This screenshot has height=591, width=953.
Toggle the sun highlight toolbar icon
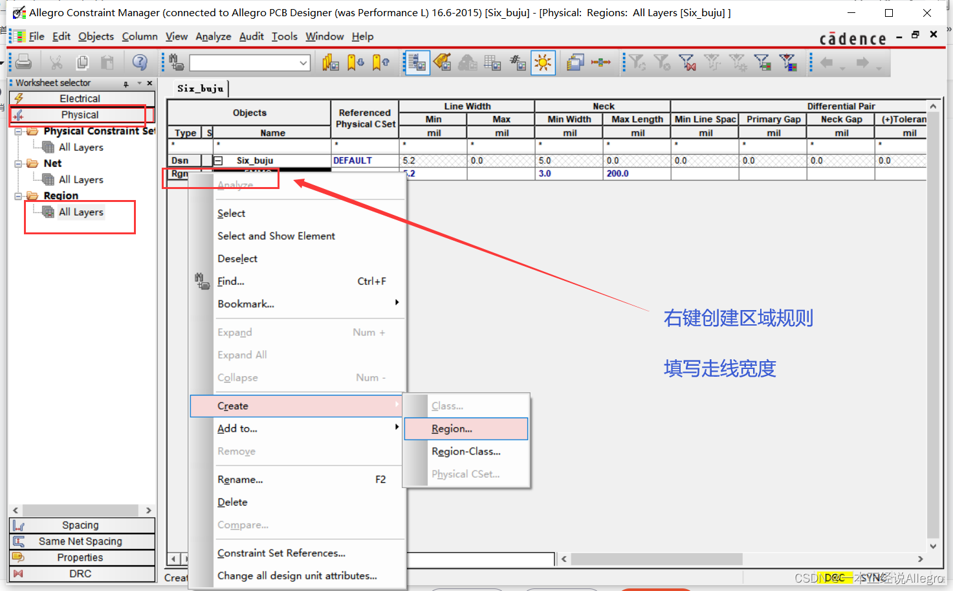[x=543, y=63]
